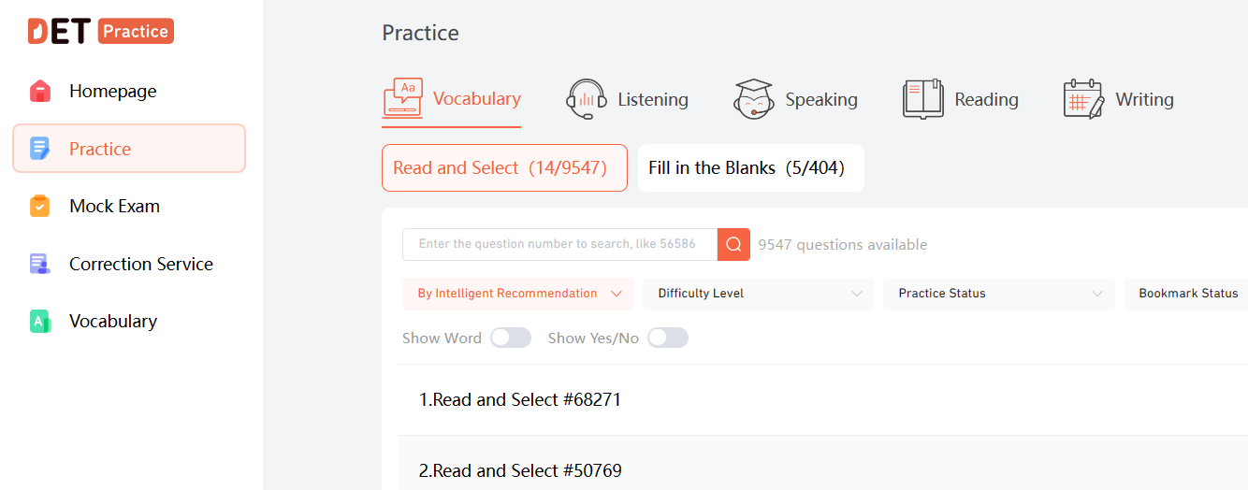Click the Homepage house icon
The image size is (1248, 490).
[39, 91]
